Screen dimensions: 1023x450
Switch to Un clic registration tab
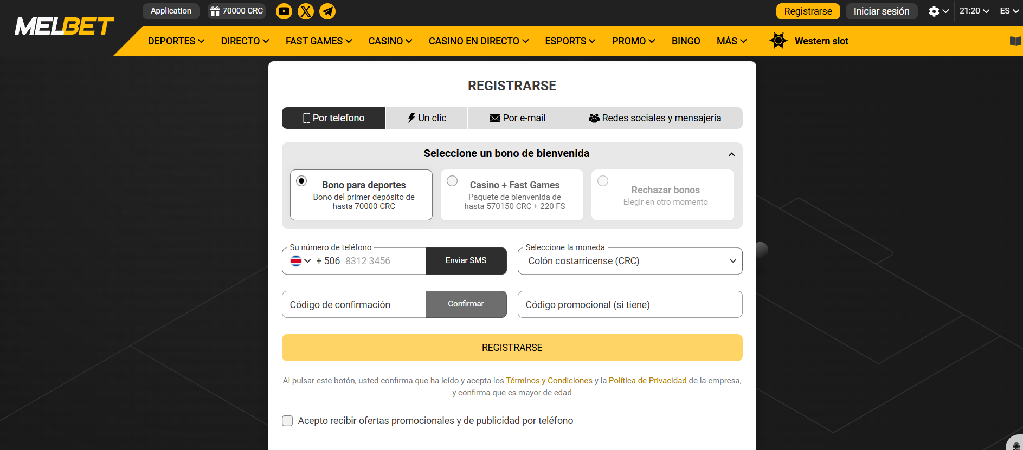[427, 118]
